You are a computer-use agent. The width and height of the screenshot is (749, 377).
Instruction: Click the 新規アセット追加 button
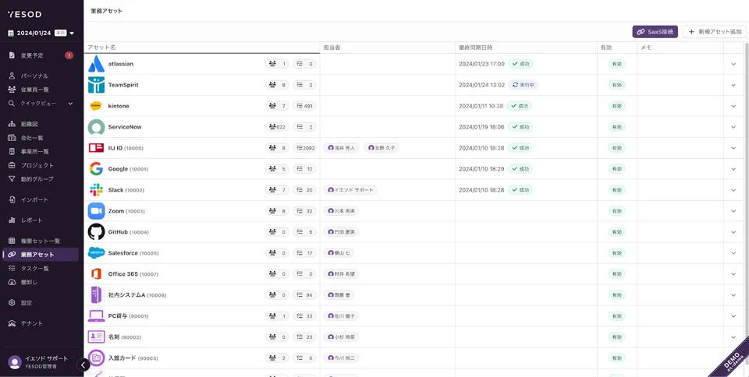point(715,32)
